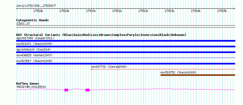Screen dimensions: 243x105
Task: Click the chr12:27517154..27525477 coordinate label
Action: coord(36,6)
